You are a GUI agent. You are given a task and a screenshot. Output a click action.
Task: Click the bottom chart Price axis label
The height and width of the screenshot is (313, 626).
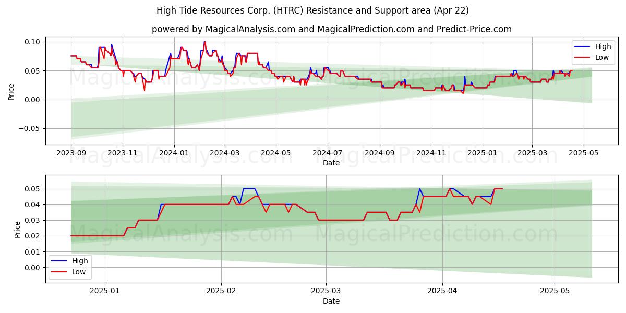(18, 229)
